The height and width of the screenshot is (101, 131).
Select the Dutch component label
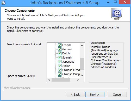pyautogui.click(x=66, y=53)
